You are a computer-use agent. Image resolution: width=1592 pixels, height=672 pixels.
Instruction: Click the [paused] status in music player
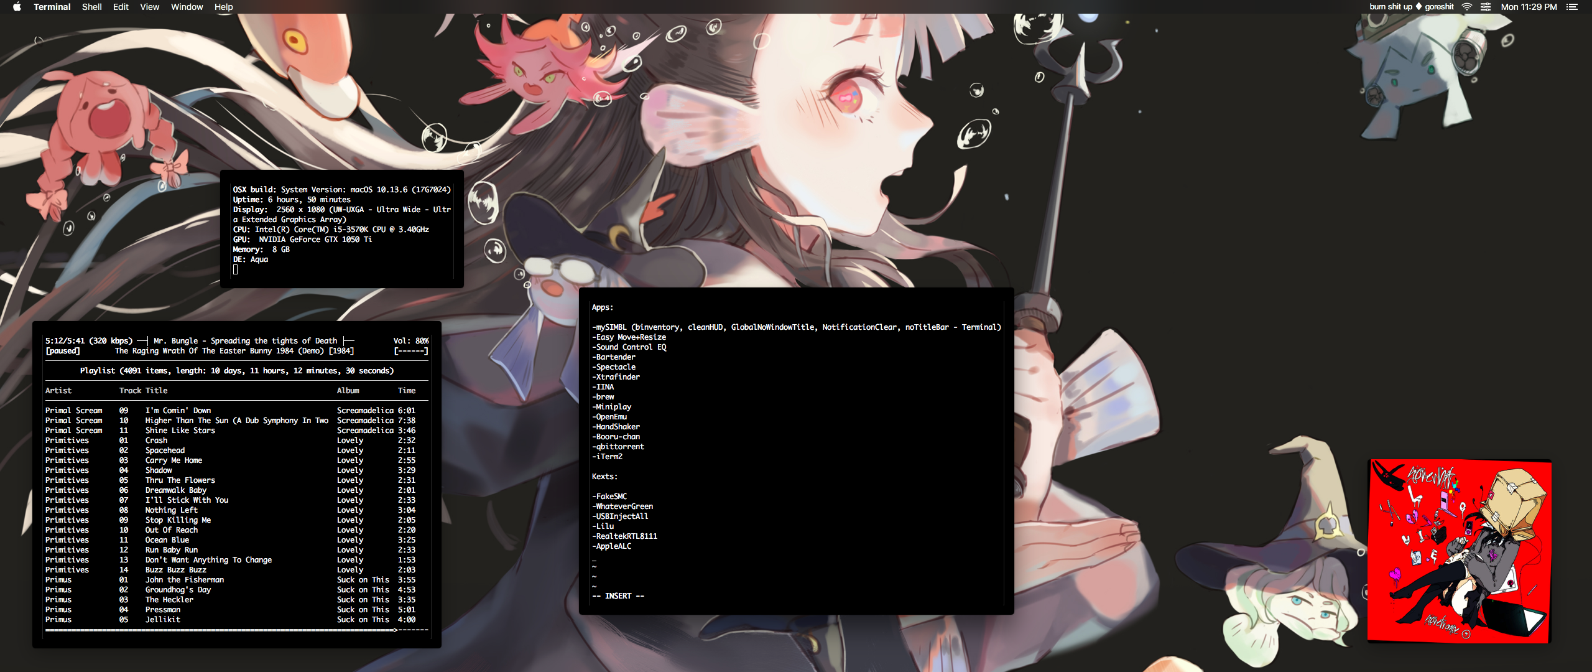point(62,351)
